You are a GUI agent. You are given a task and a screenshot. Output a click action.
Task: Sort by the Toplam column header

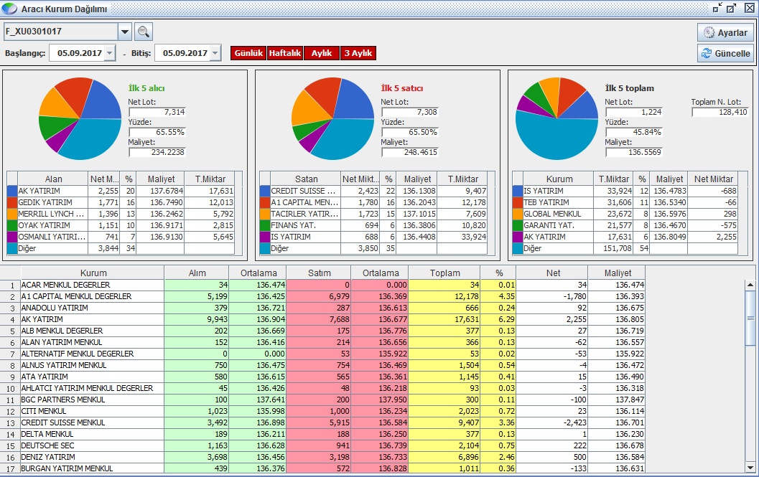pyautogui.click(x=444, y=273)
